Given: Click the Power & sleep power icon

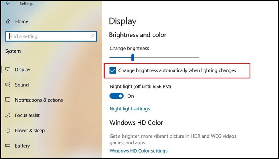Looking at the screenshot, I should (x=8, y=131).
